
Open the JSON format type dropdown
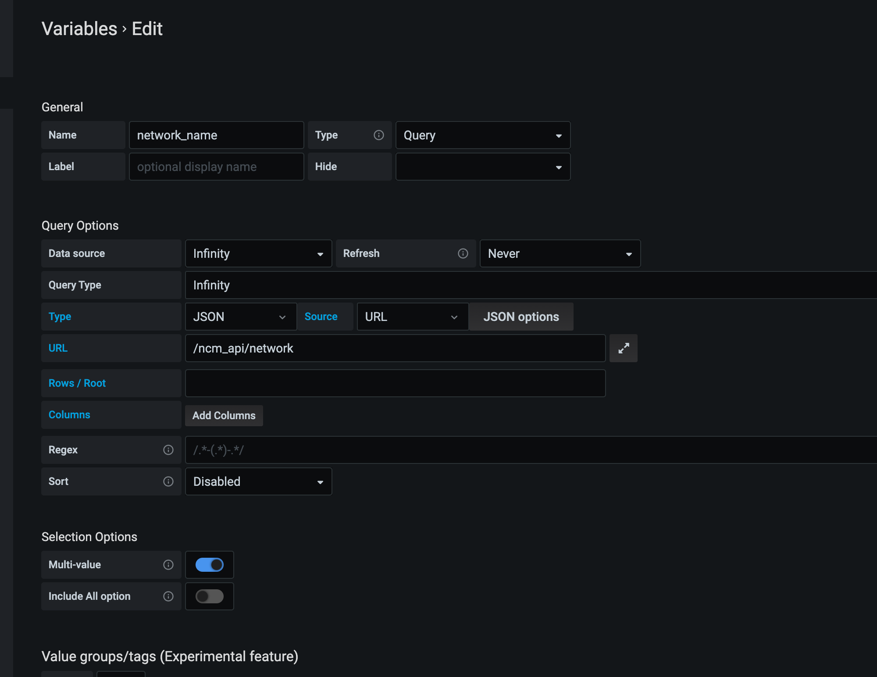pyautogui.click(x=240, y=317)
